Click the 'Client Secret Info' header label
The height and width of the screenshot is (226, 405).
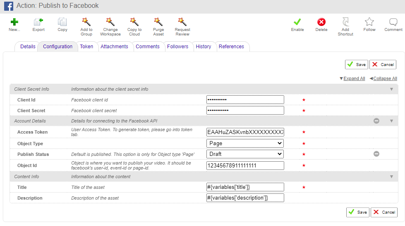(31, 89)
